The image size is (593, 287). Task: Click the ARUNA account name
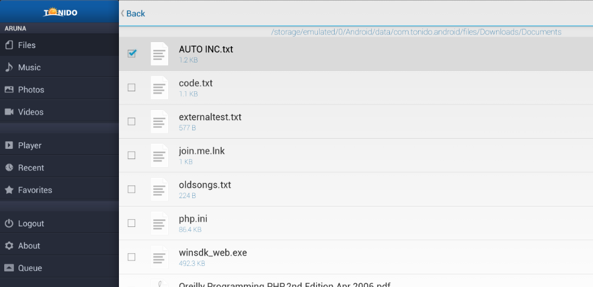(x=15, y=28)
